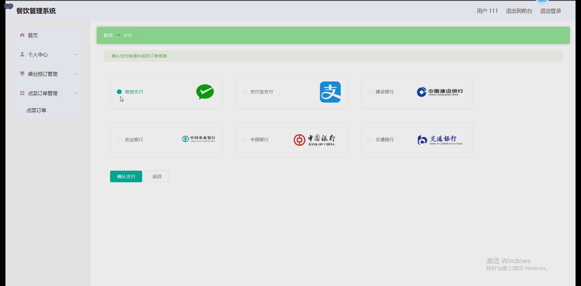The width and height of the screenshot is (581, 286).
Task: Click the 建设银行 label text
Action: point(385,92)
